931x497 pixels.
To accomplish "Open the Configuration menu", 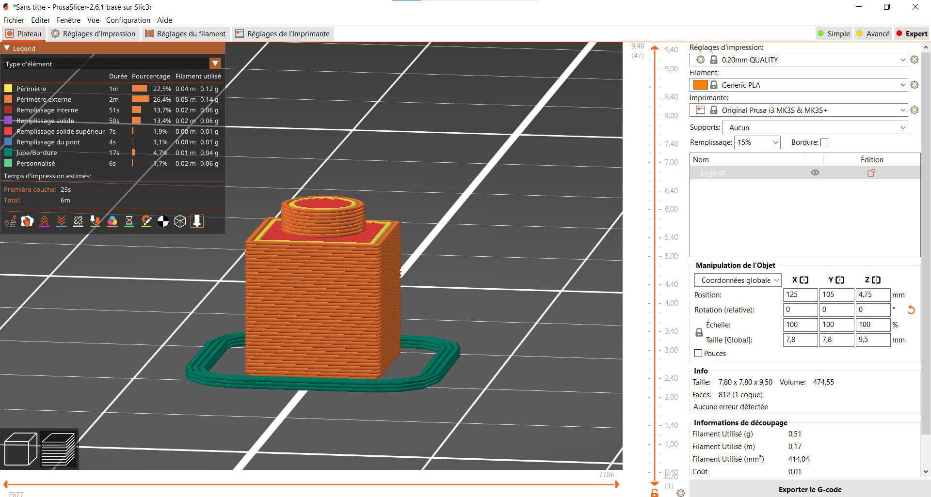I will point(128,20).
